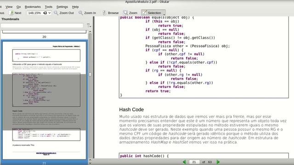Open the Tools menu
The height and width of the screenshot is (165, 294).
pyautogui.click(x=48, y=7)
